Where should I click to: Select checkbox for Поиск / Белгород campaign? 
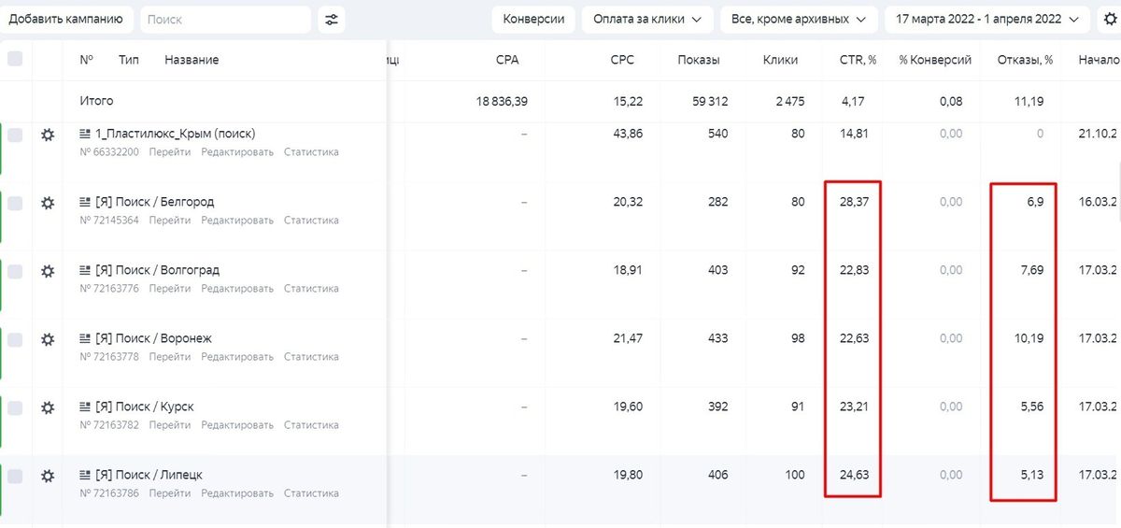click(15, 203)
